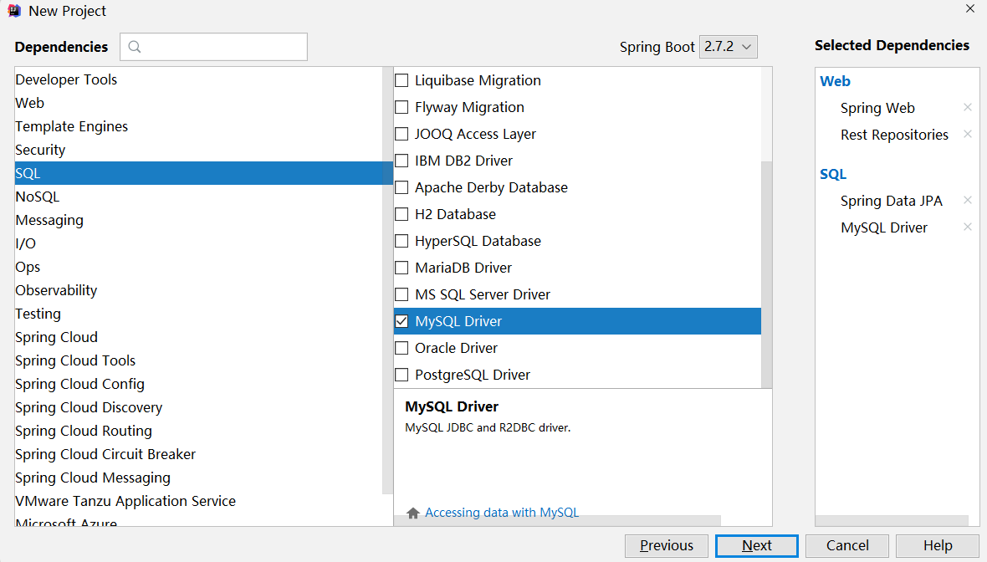
Task: Enable the PostgreSQL Driver checkbox
Action: coord(401,375)
